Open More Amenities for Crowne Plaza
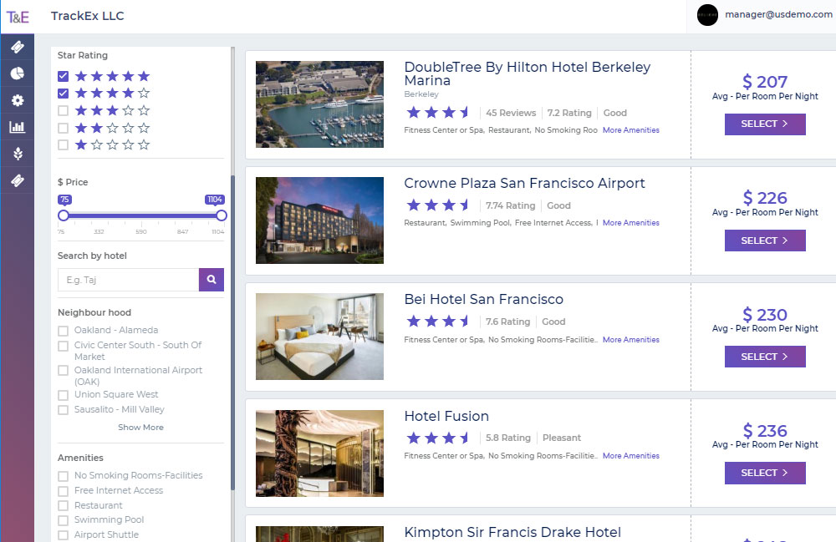The image size is (836, 542). coord(630,222)
